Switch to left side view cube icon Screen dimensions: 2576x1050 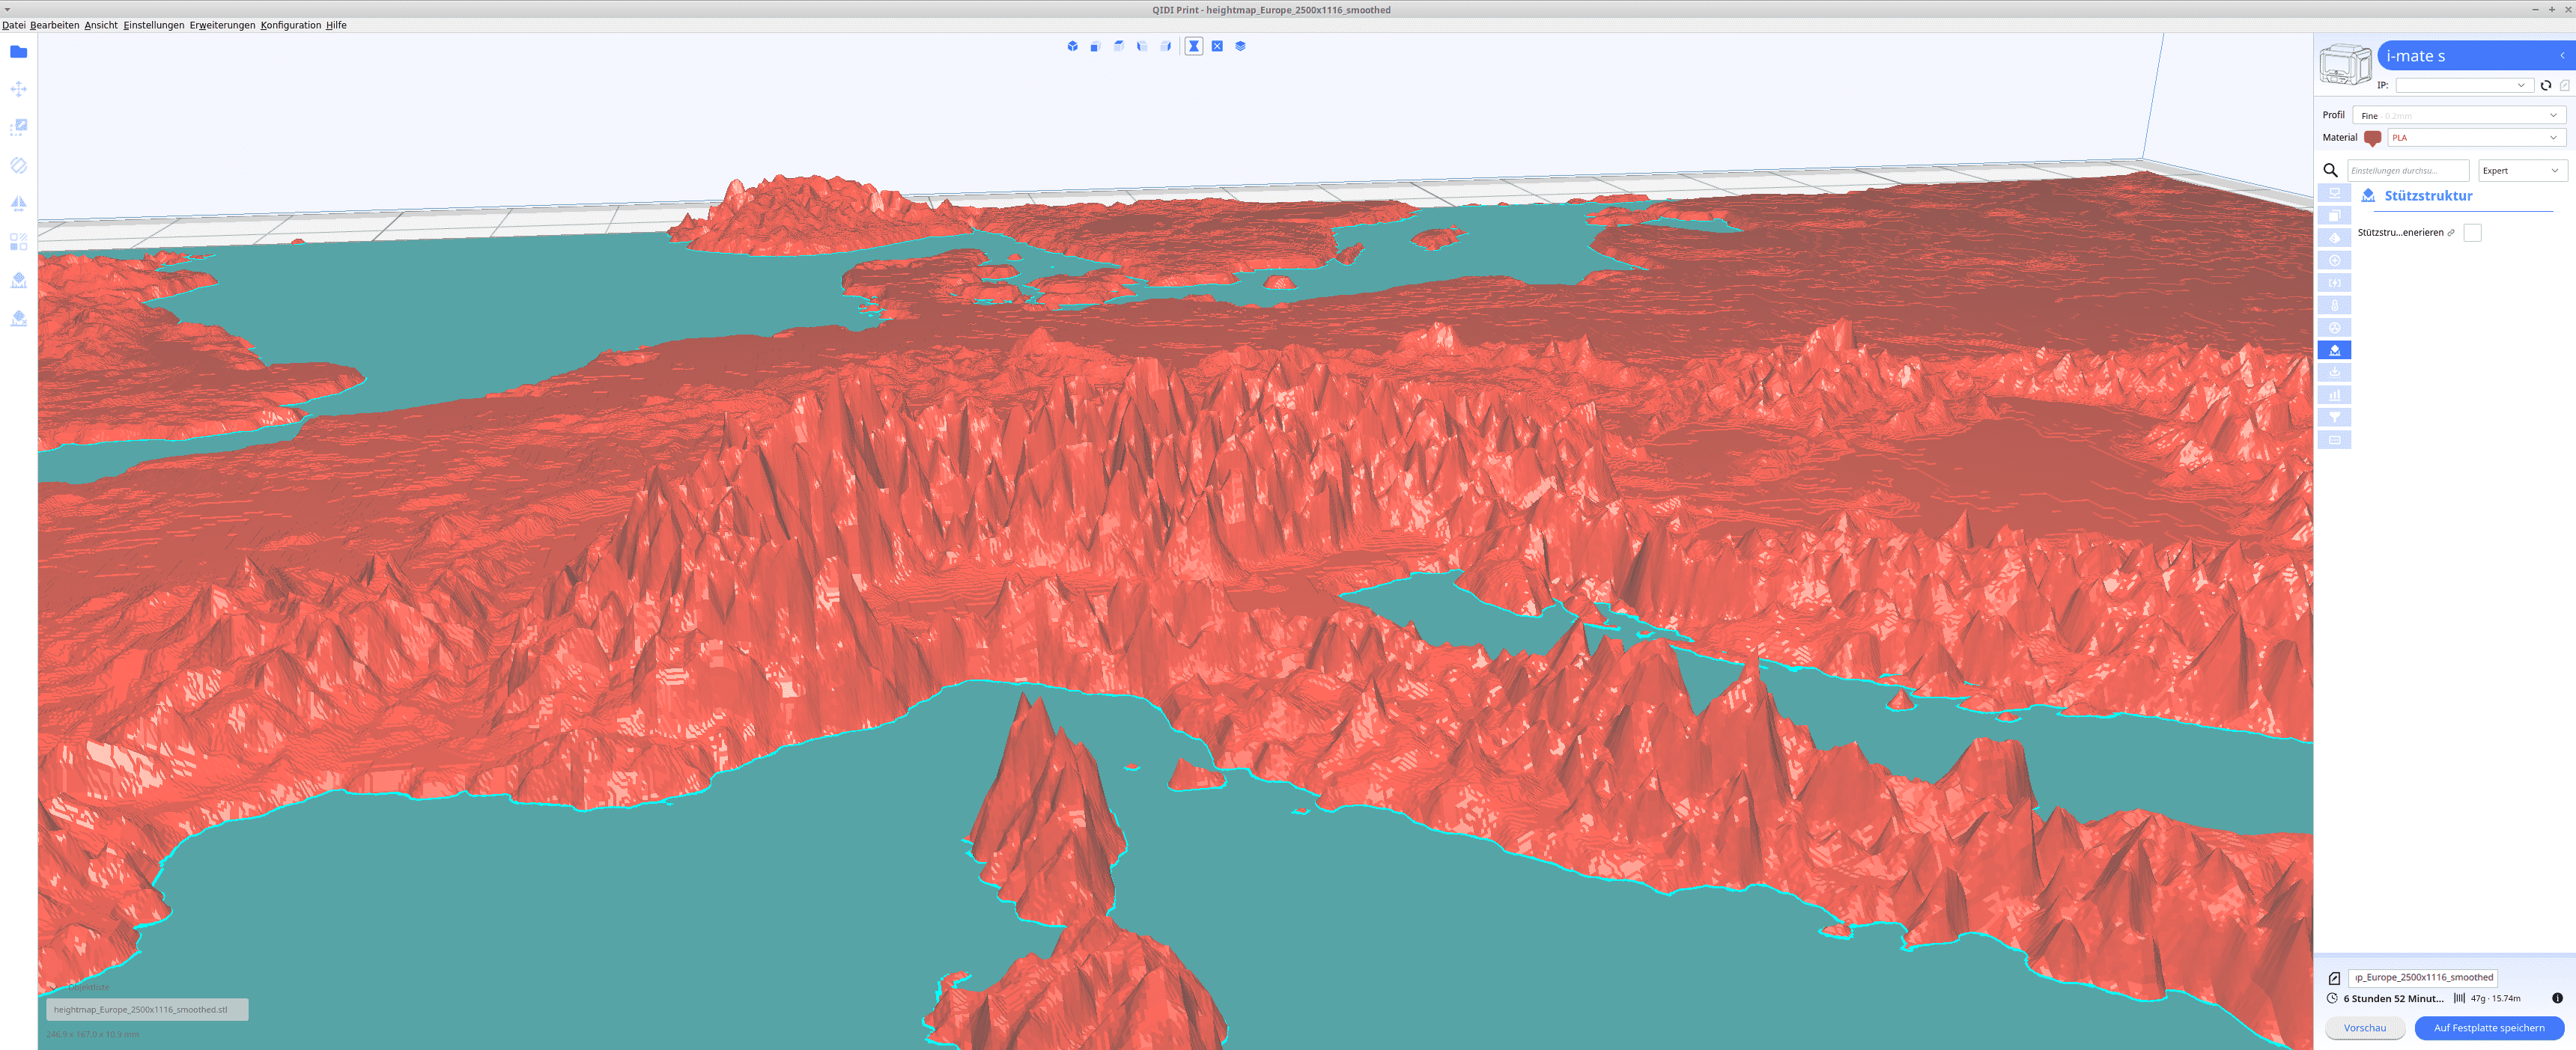coord(1142,46)
